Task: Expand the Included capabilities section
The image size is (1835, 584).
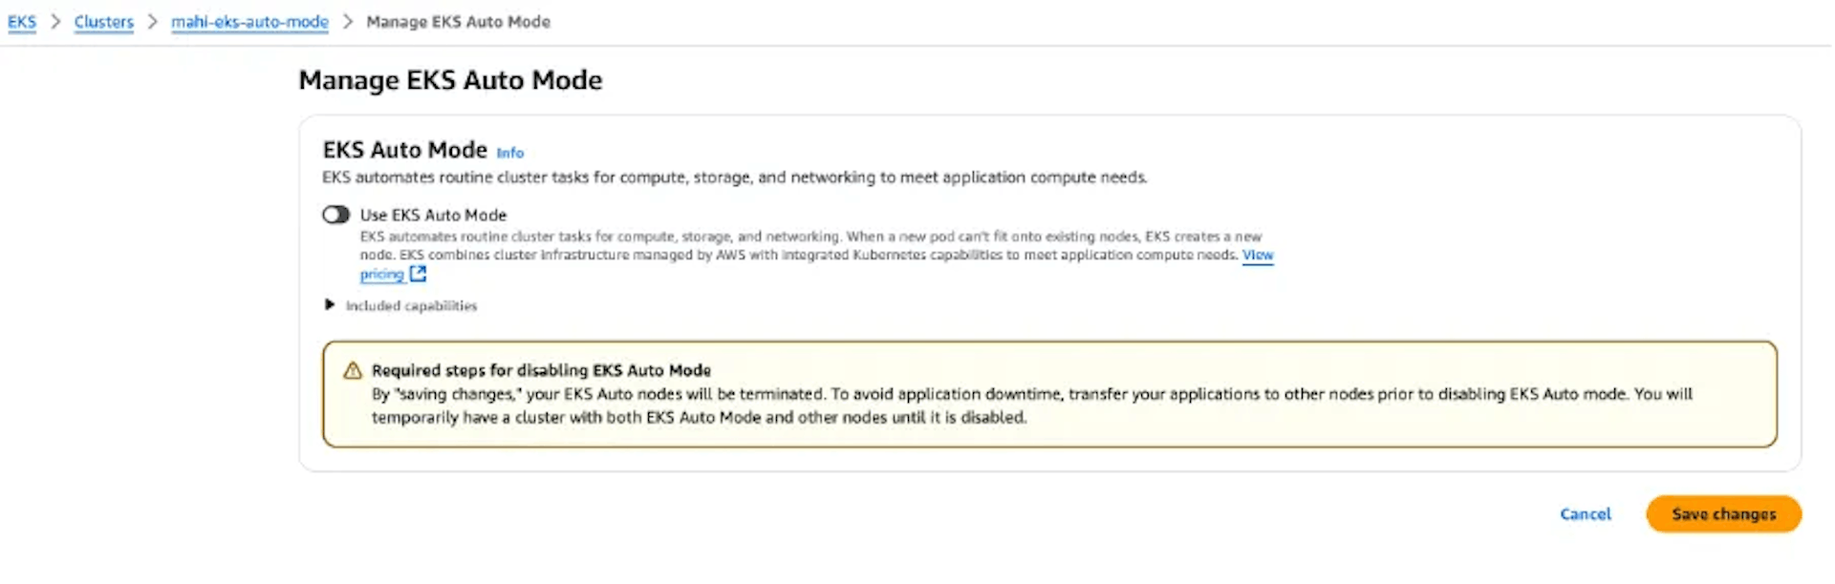Action: pyautogui.click(x=401, y=305)
